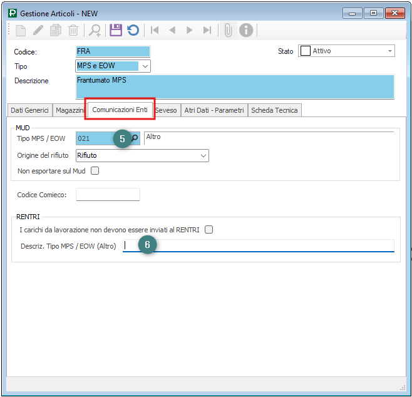Check the RENTRI carichi da lavorazione box
This screenshot has width=412, height=397.
pos(209,230)
